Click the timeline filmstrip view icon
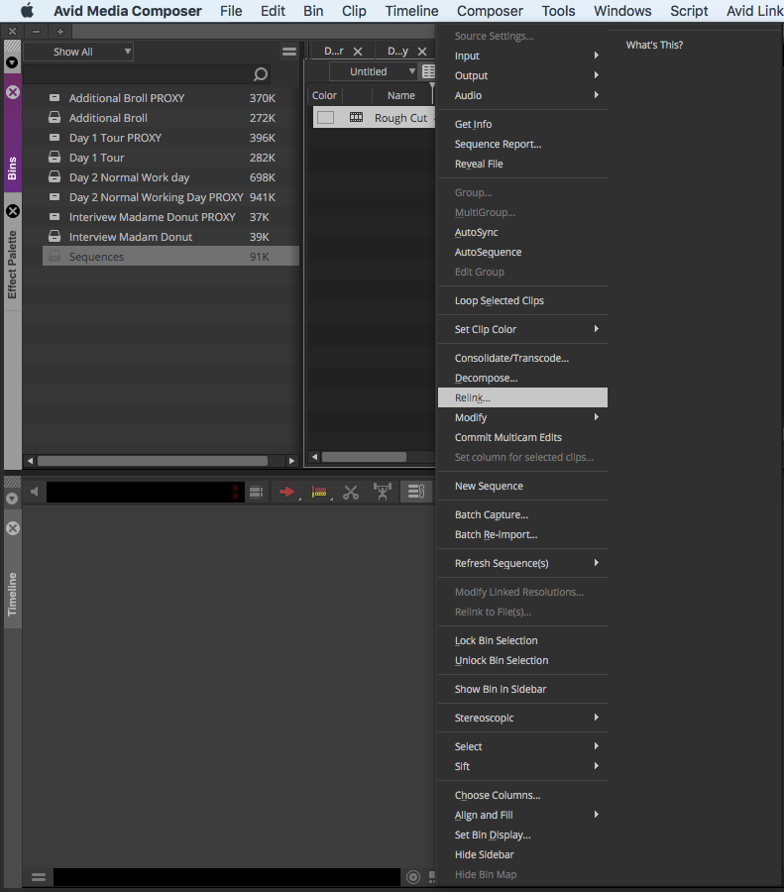 click(x=256, y=492)
